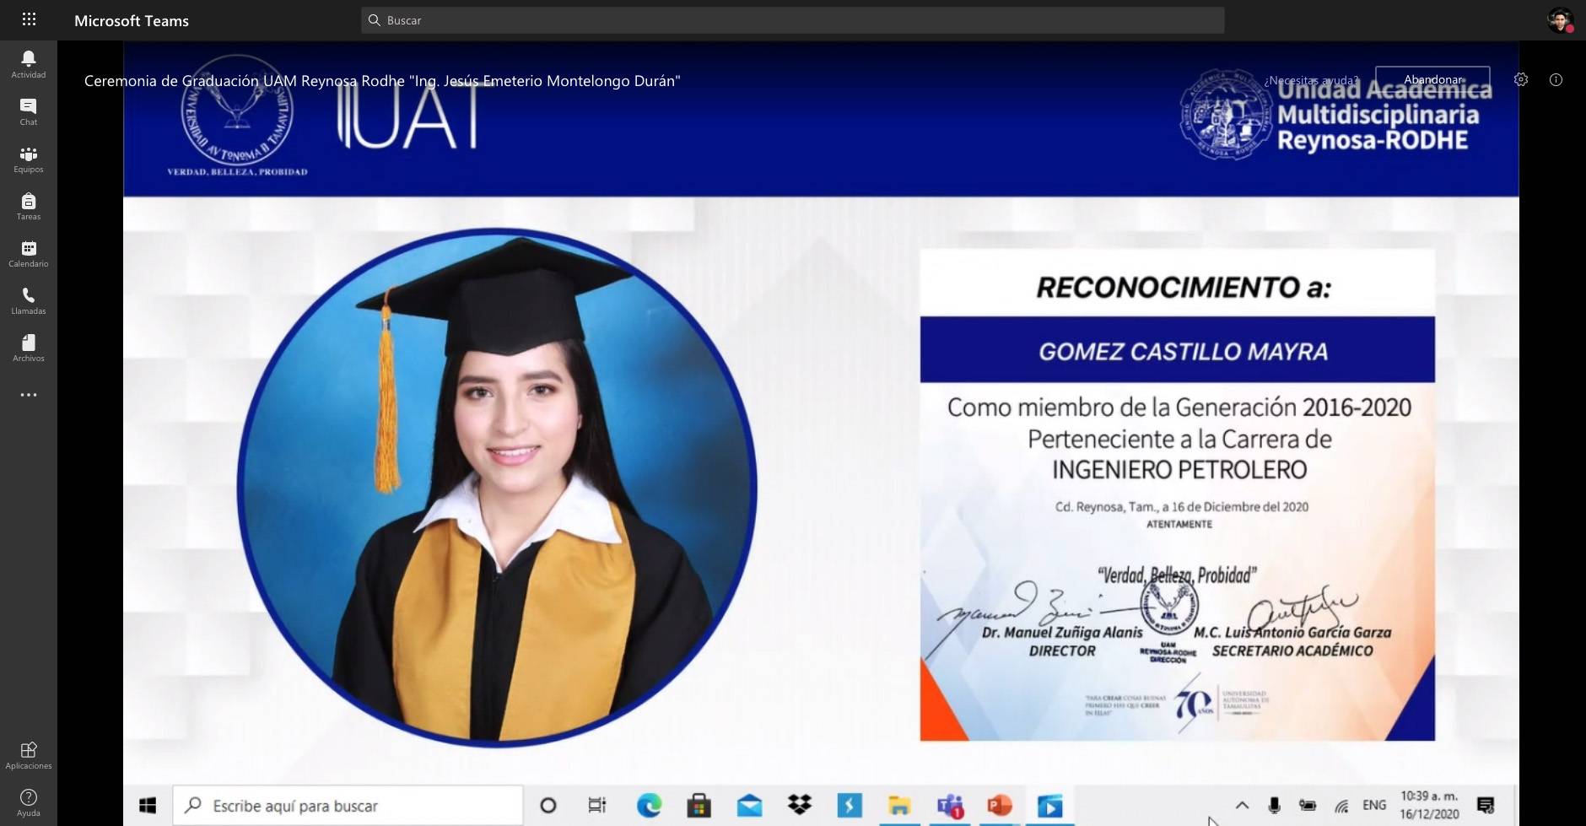Open the Actividad notifications feed

click(x=28, y=63)
